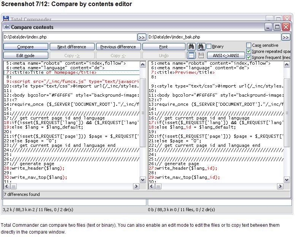Click the ANSI<->ANSI encoding button
This screenshot has width=296, height=237.
pyautogui.click(x=226, y=56)
